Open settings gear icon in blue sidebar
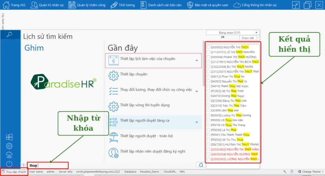The height and width of the screenshot is (176, 325). point(9,146)
